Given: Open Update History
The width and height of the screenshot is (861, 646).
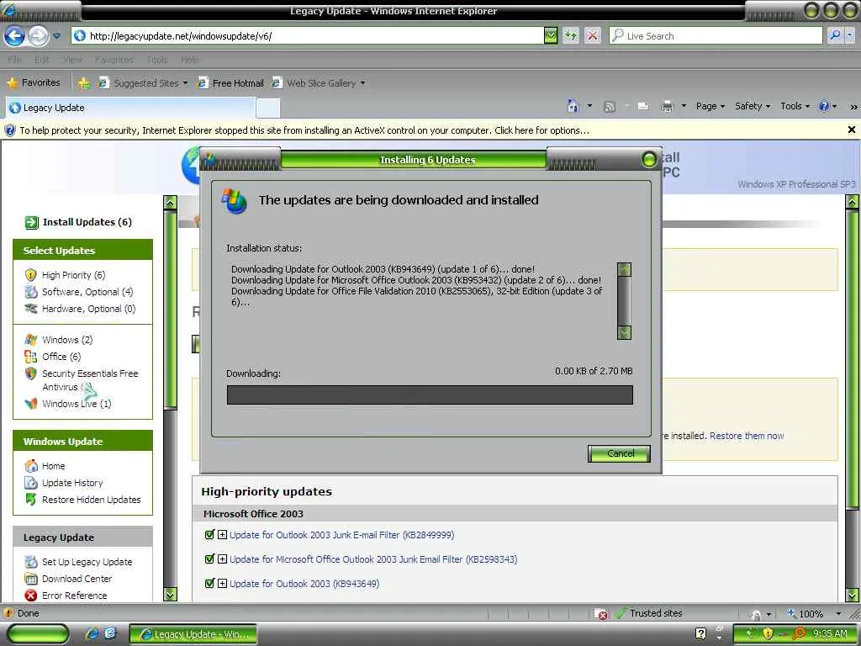Looking at the screenshot, I should 72,483.
